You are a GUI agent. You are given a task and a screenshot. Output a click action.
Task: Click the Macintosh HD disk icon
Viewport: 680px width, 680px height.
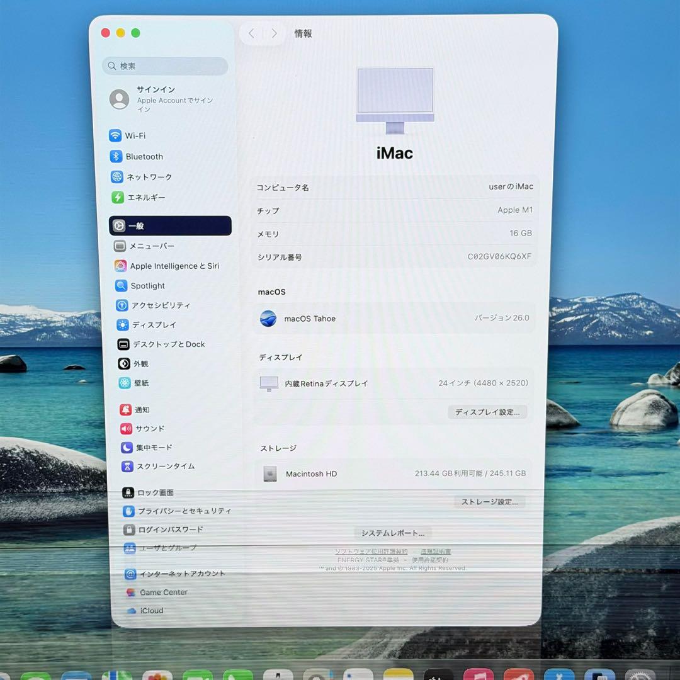pyautogui.click(x=270, y=474)
